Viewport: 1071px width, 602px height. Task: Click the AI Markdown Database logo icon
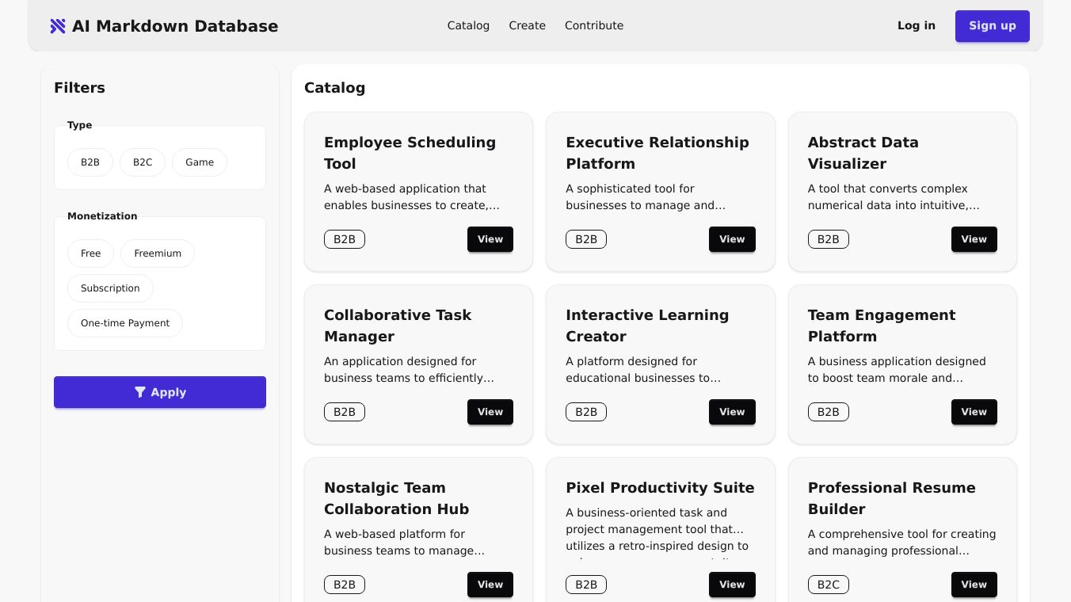coord(58,26)
